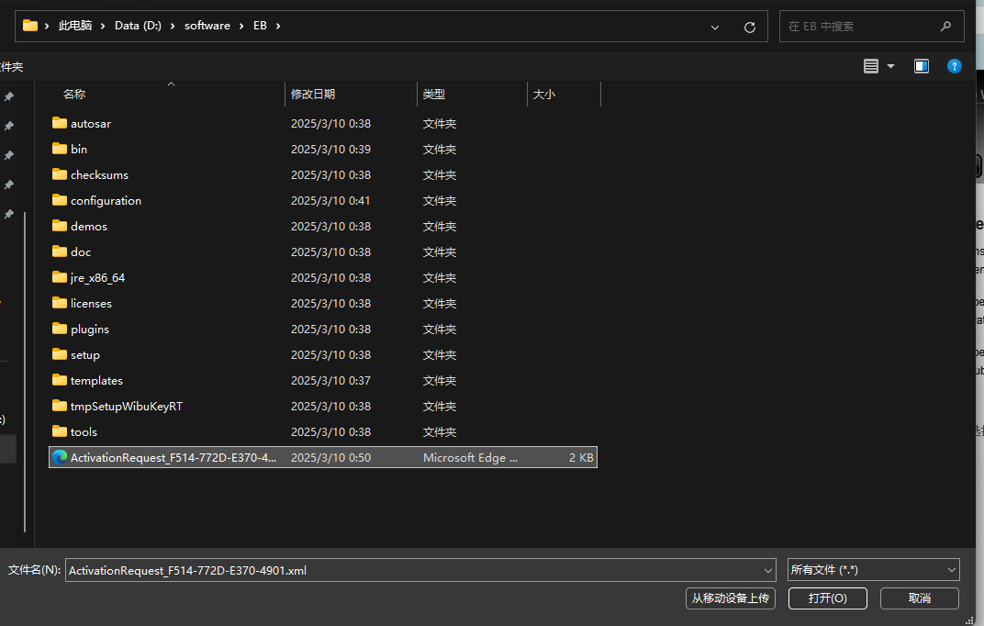
Task: Click the 打开(O) button
Action: click(x=827, y=598)
